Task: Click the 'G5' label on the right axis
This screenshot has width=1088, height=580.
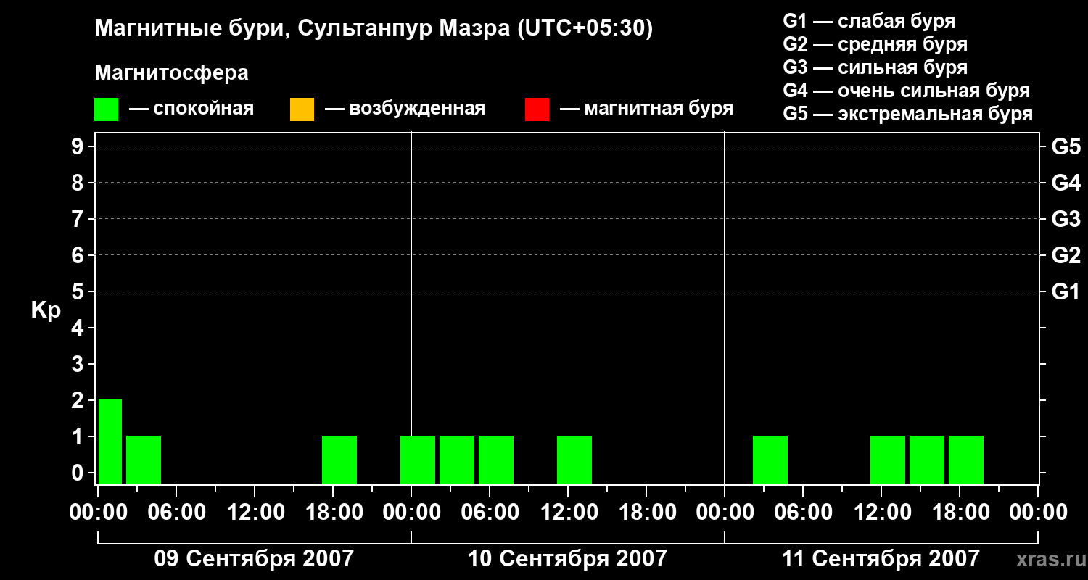Action: 1066,146
